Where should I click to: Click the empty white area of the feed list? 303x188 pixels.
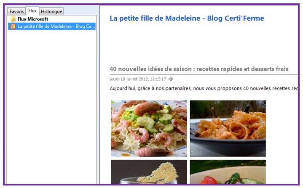click(52, 106)
